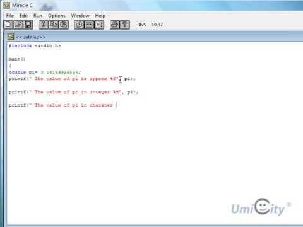The height and width of the screenshot is (227, 303).
Task: Paste clipboard with the paste icon
Action: (64, 25)
